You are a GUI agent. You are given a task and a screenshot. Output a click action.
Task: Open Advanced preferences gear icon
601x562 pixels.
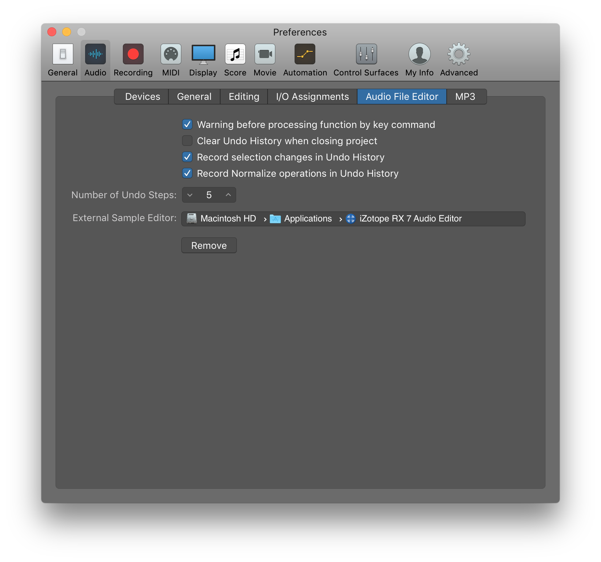tap(459, 54)
